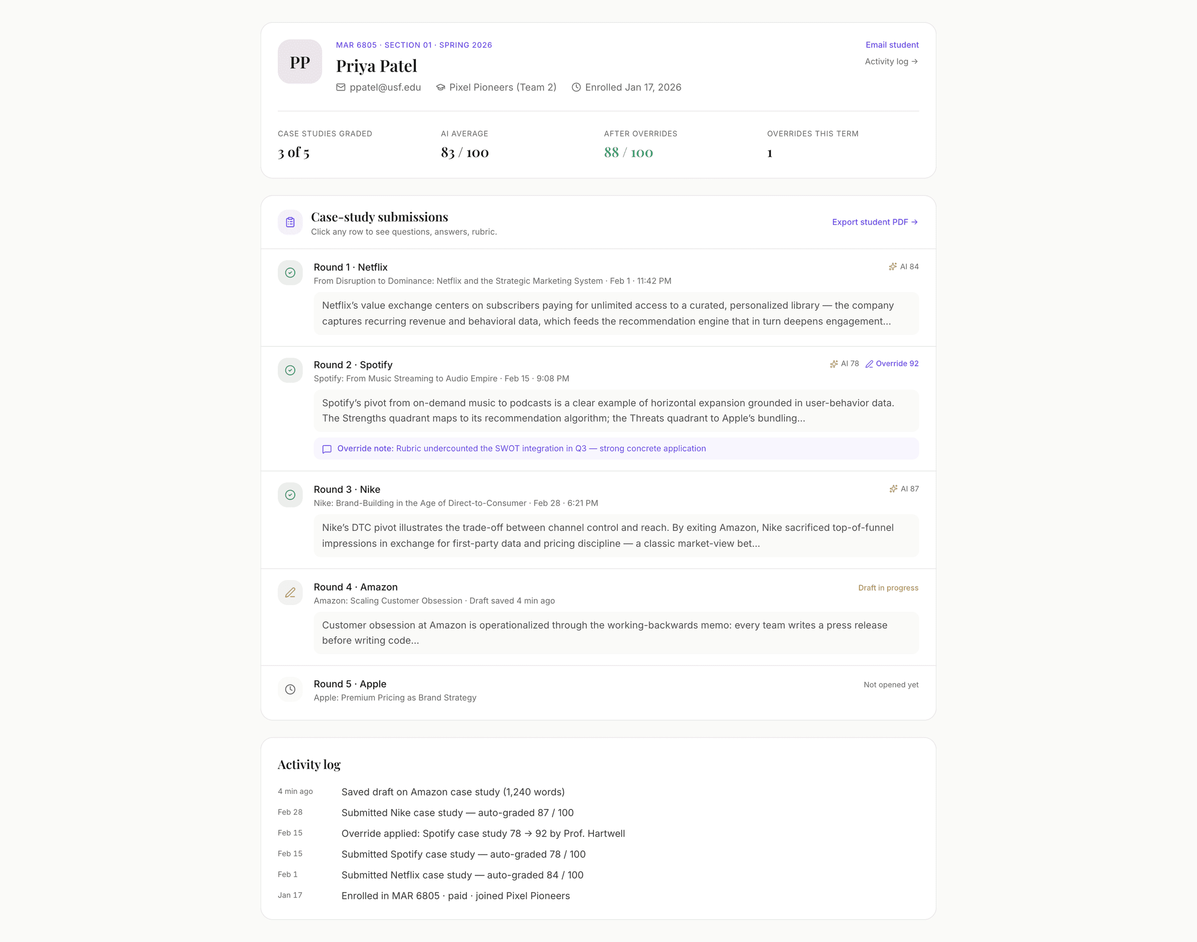Click the Submitted Spotify case study log entry
Image resolution: width=1197 pixels, height=942 pixels.
[463, 854]
